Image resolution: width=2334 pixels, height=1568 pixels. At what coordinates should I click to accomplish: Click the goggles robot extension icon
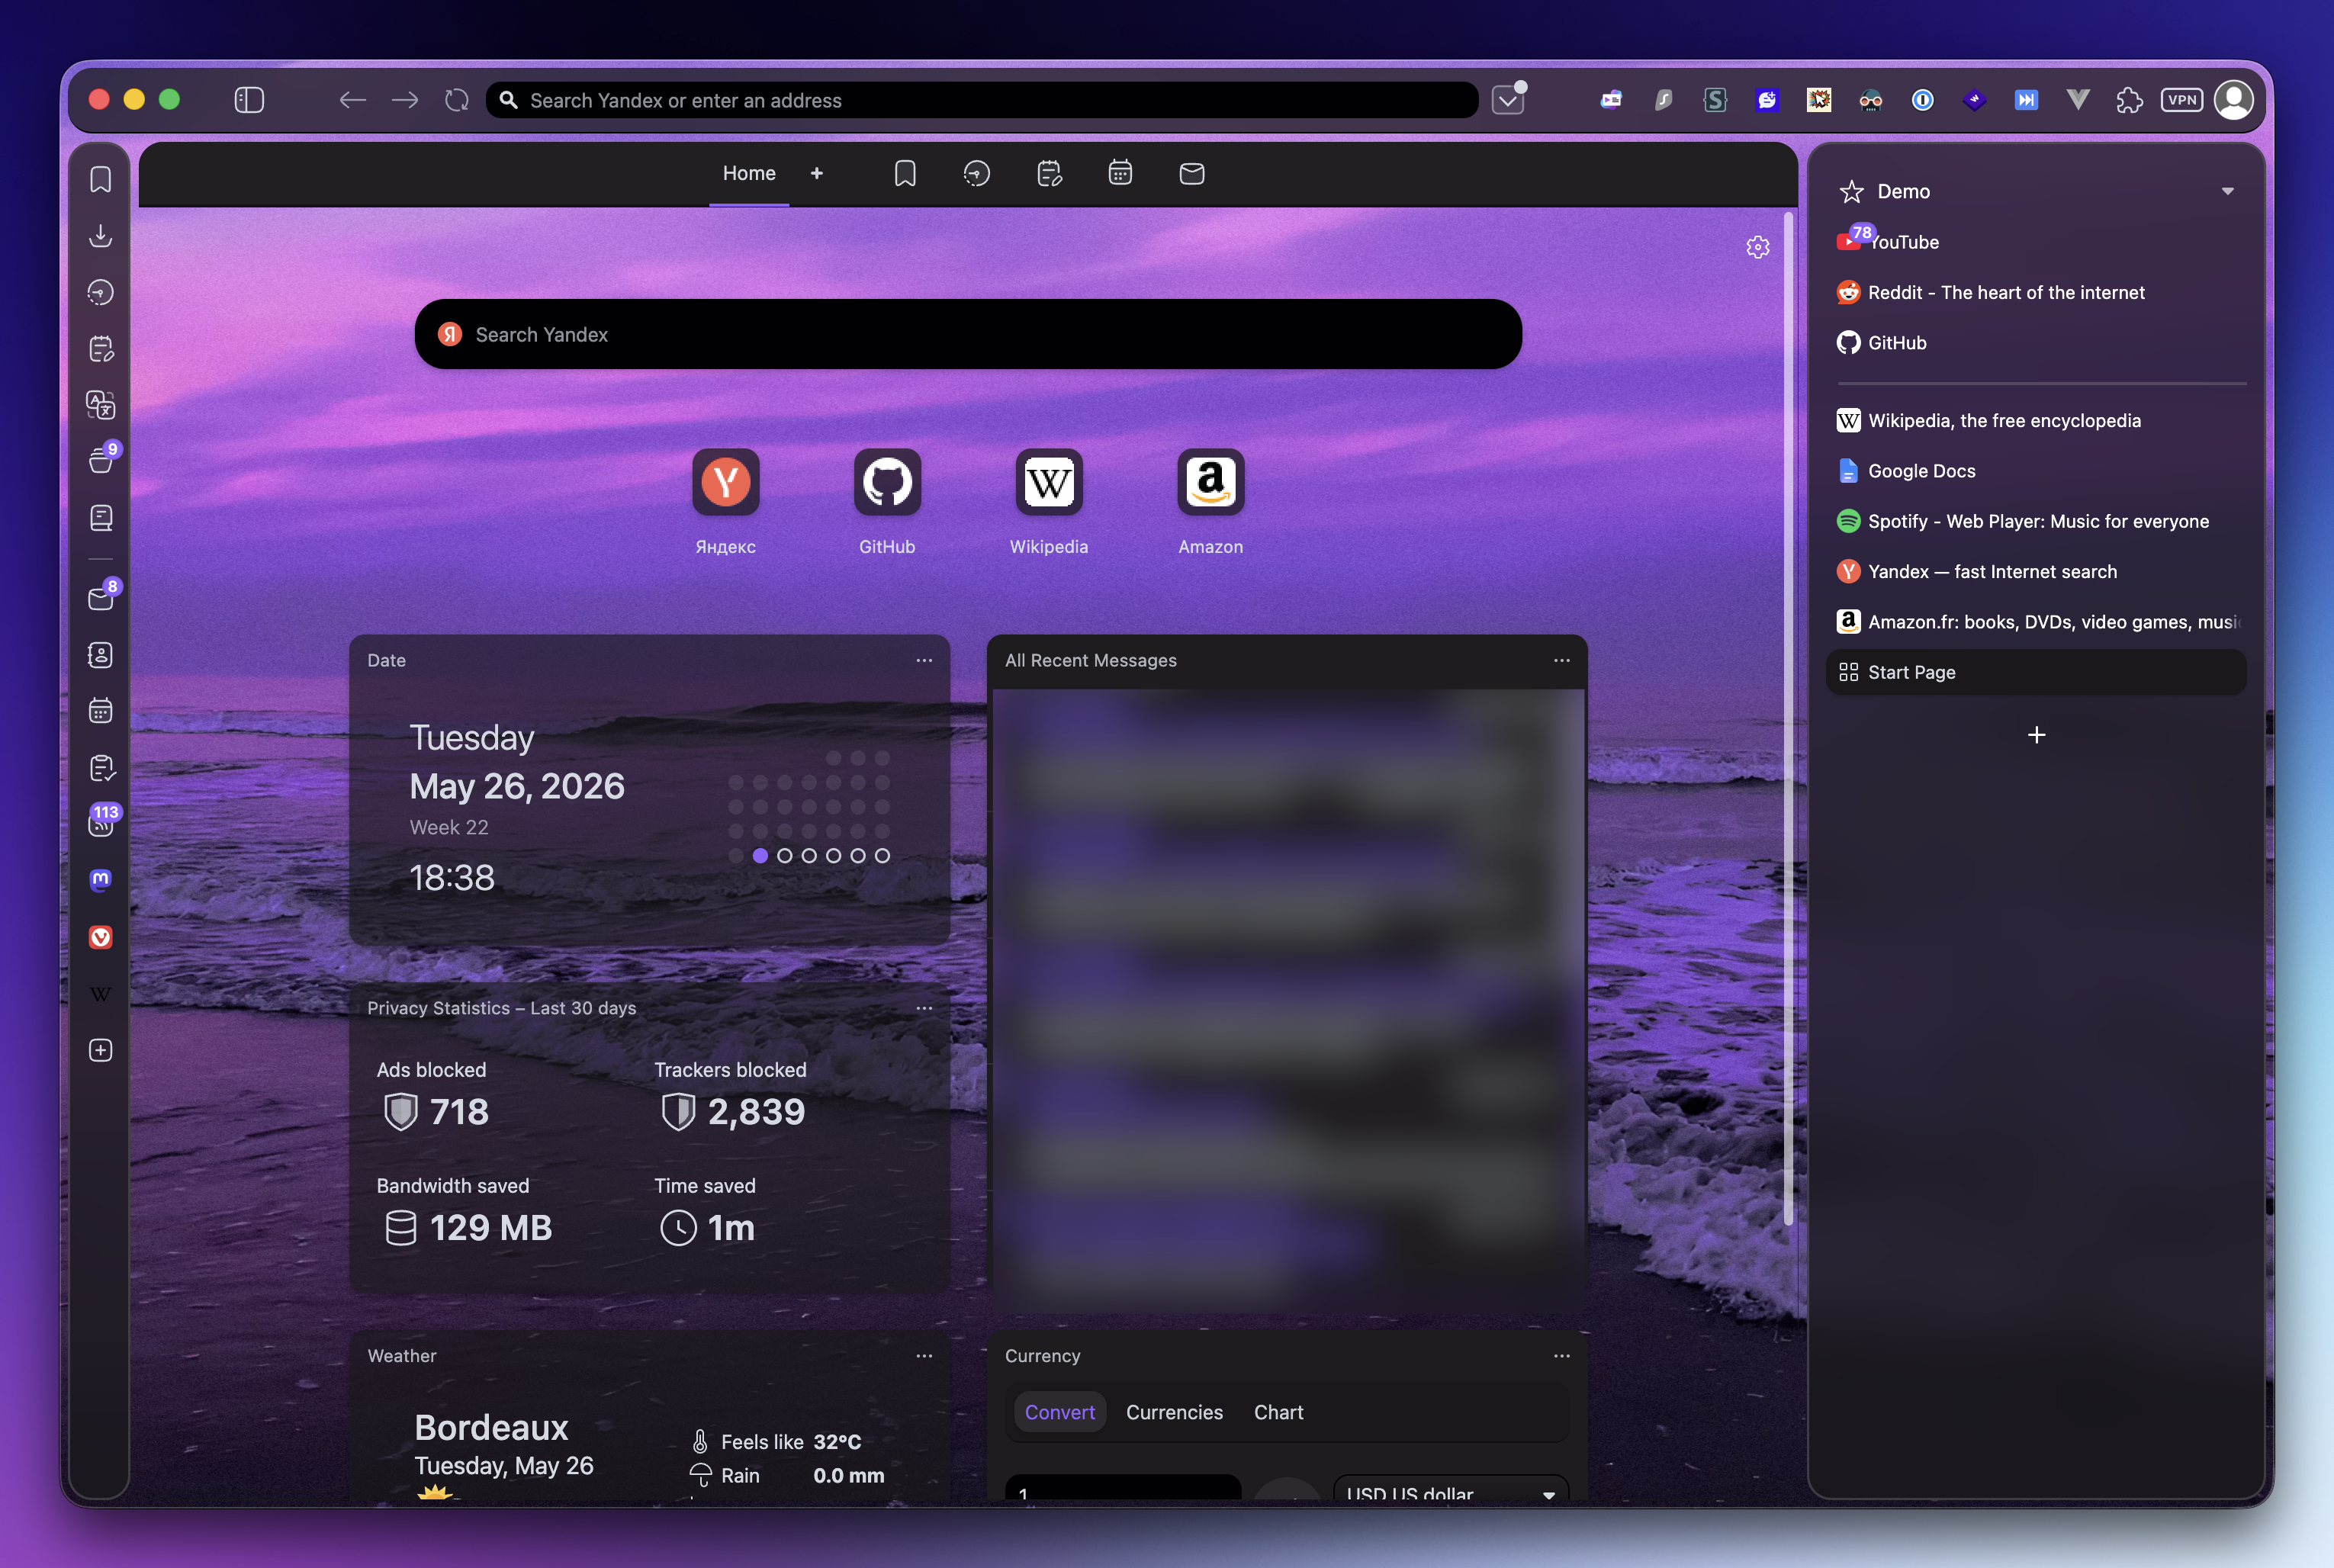pos(1870,100)
